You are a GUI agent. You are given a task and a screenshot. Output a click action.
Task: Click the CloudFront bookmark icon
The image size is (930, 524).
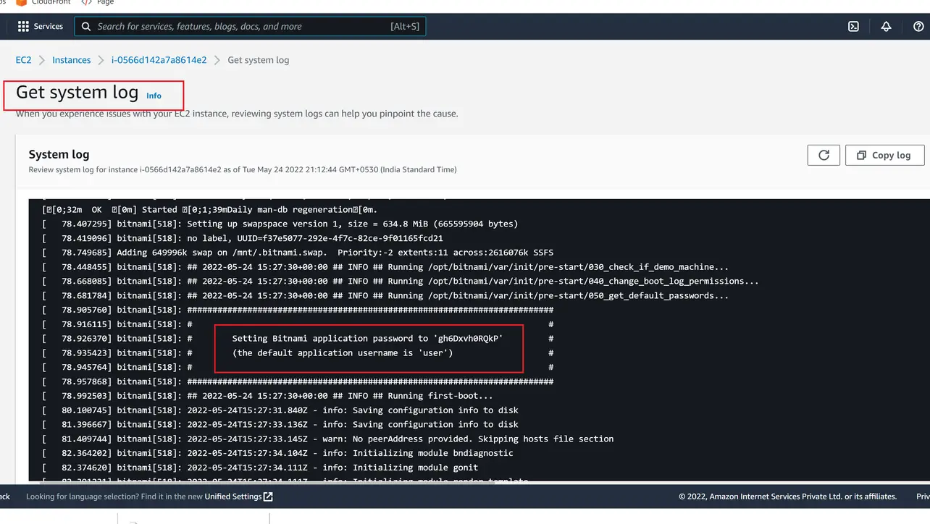[22, 2]
